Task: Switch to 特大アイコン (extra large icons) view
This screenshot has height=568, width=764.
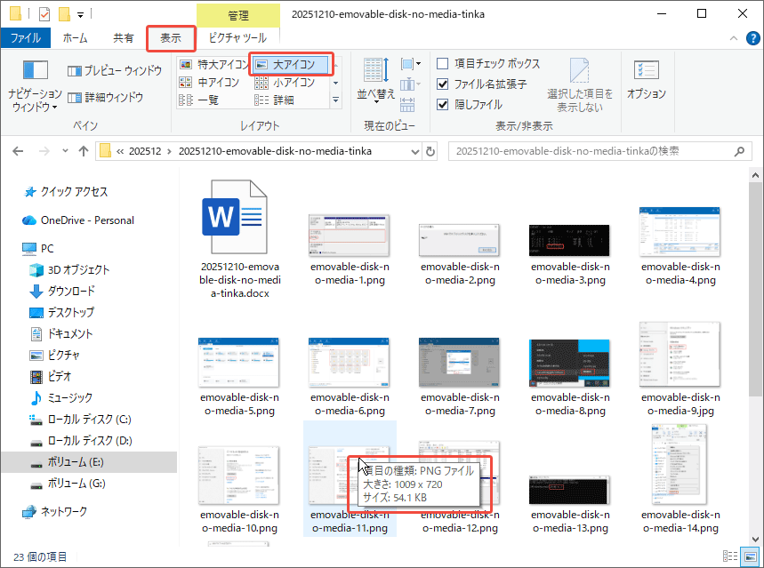Action: [213, 64]
